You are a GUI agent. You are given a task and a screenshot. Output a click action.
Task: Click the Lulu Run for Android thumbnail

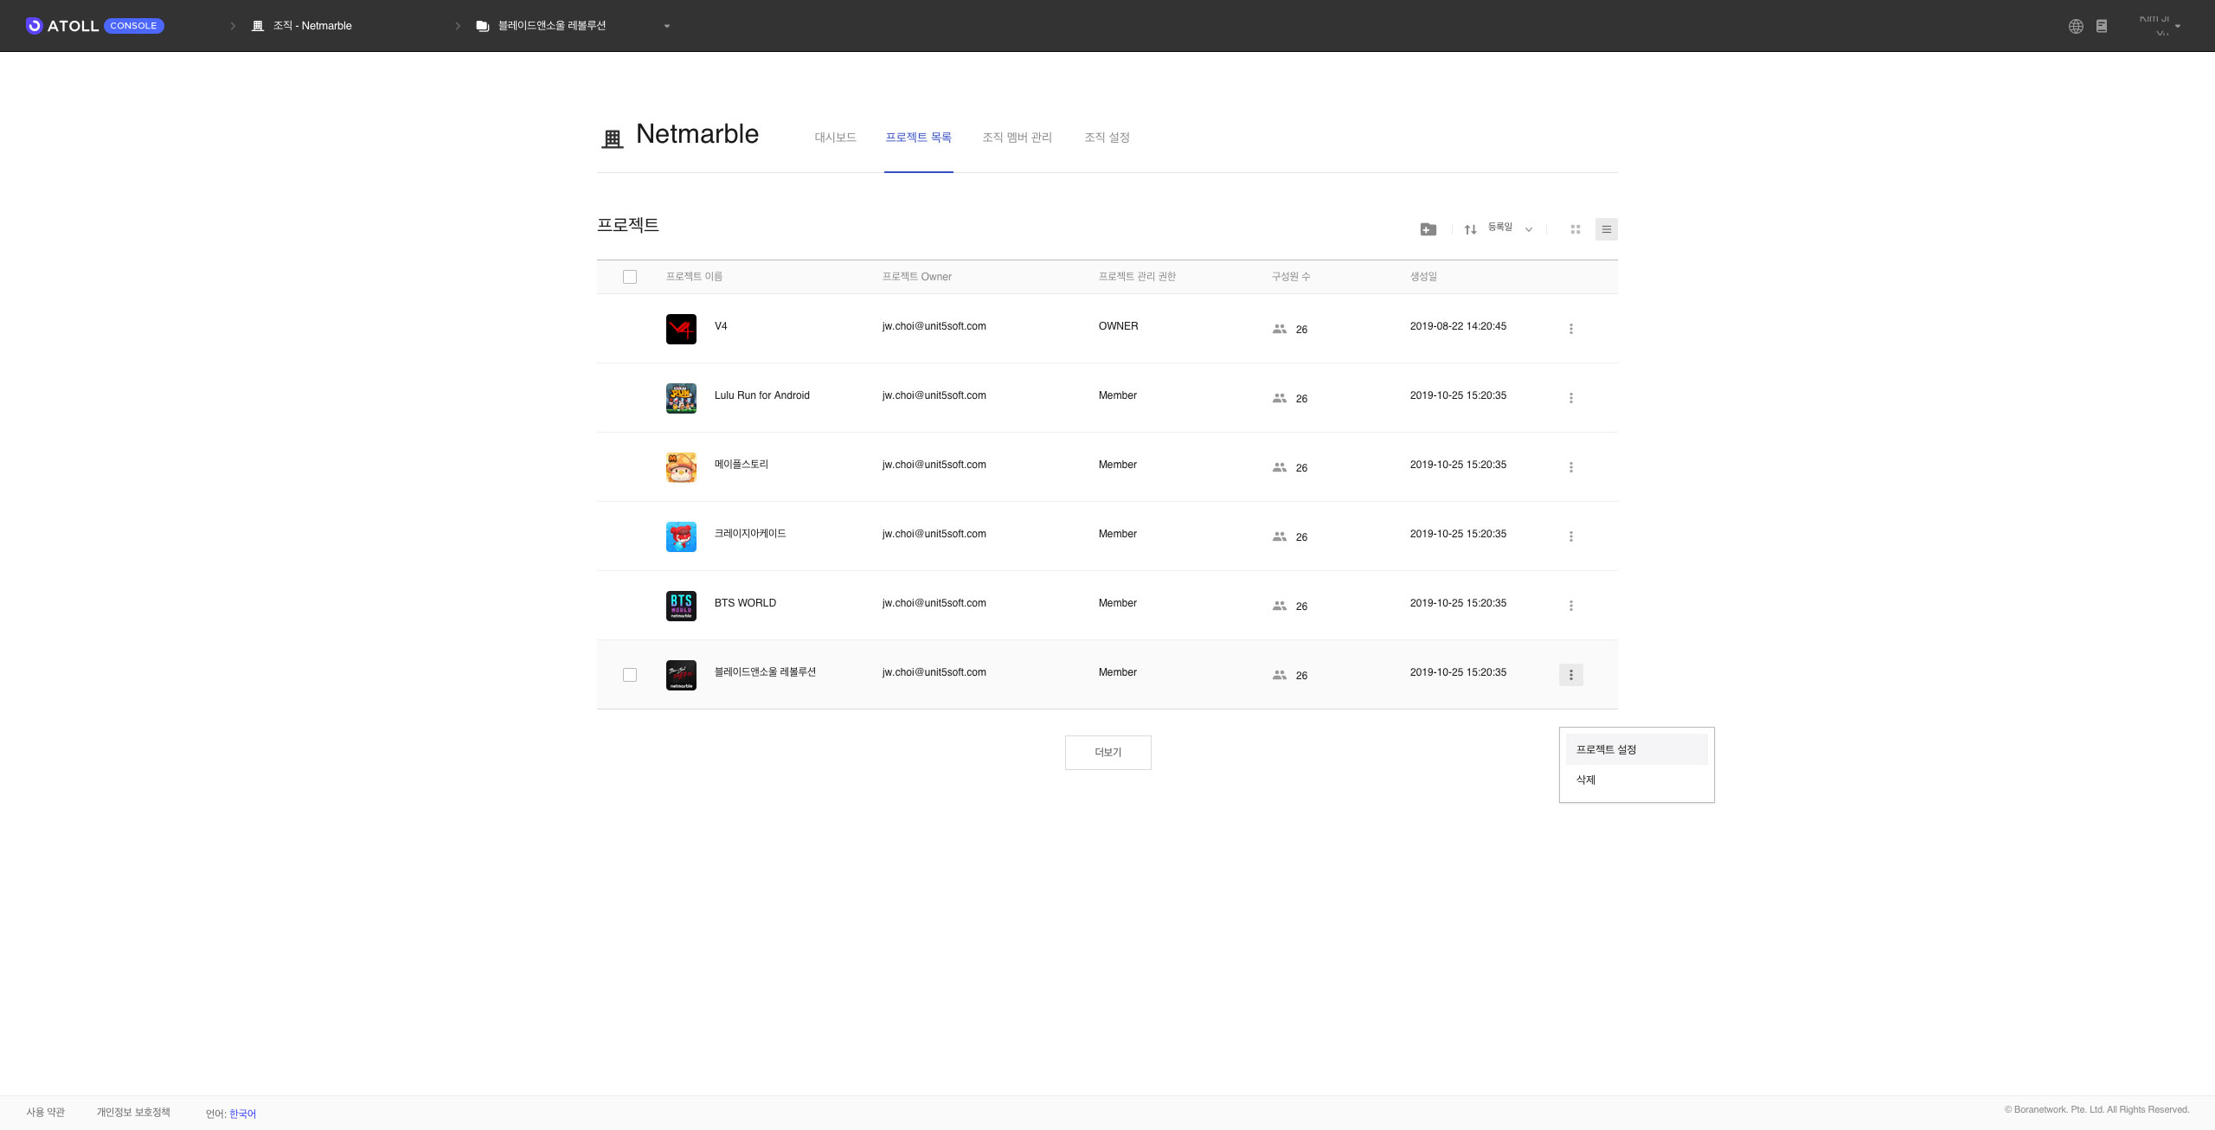coord(681,398)
